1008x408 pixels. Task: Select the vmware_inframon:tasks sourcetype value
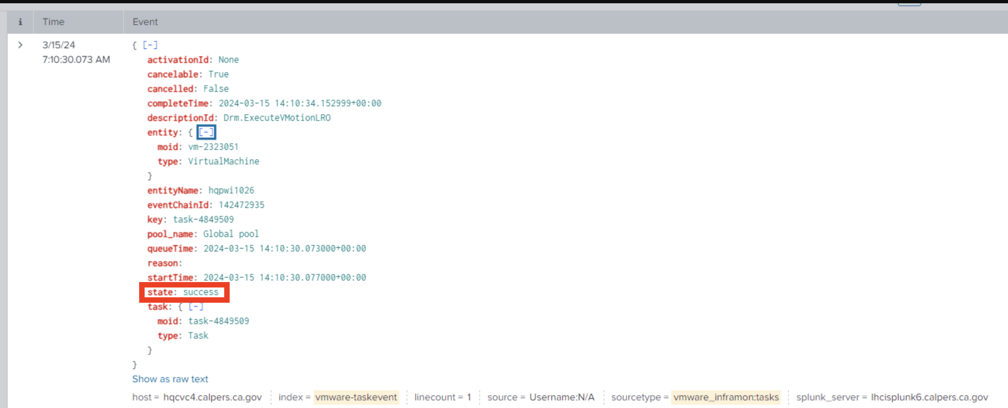(725, 397)
